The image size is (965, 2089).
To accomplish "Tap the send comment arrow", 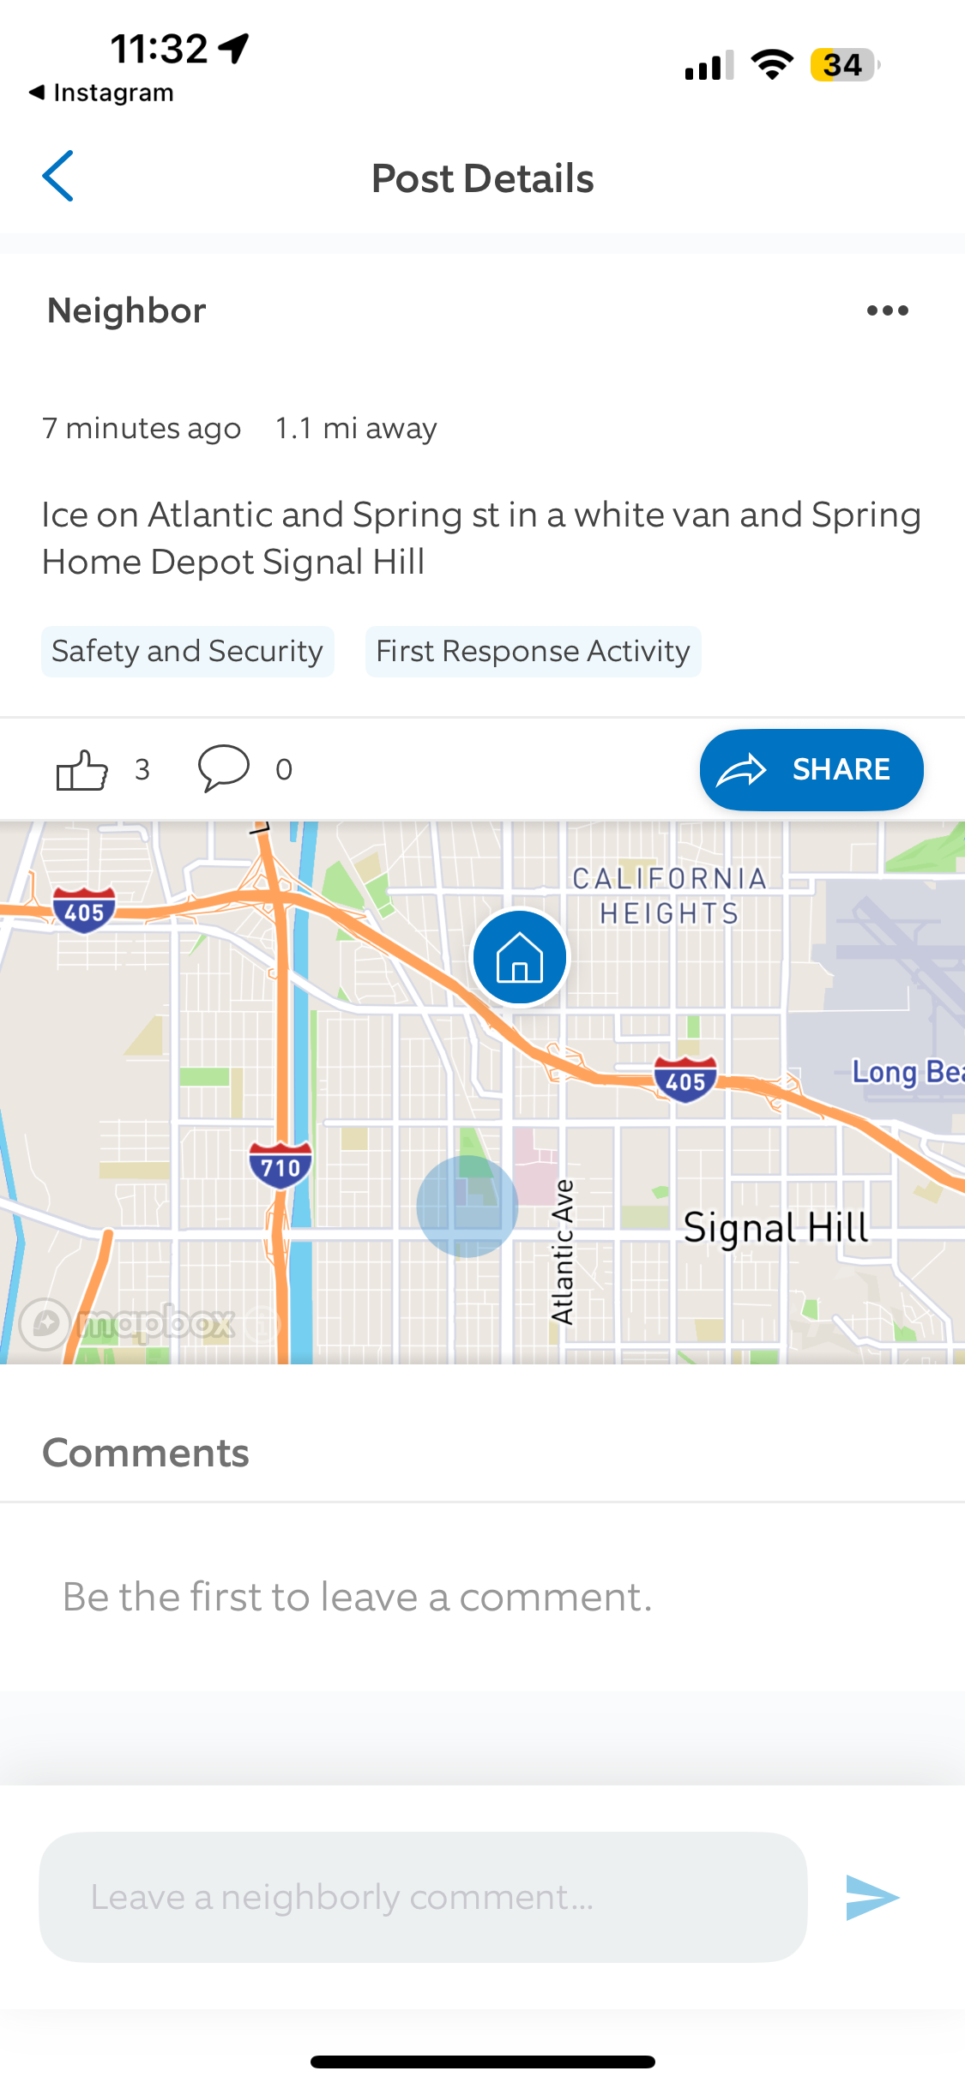I will click(872, 1897).
